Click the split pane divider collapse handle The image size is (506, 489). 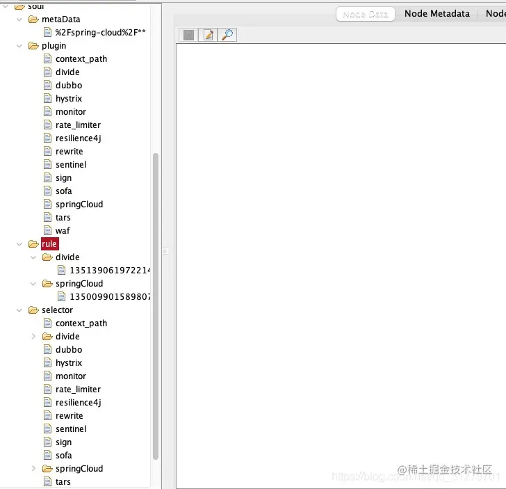[165, 251]
